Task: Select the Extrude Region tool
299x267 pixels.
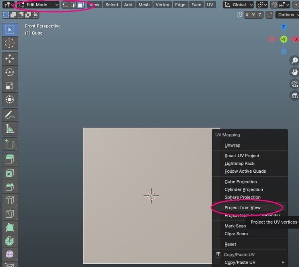Action: (10, 160)
